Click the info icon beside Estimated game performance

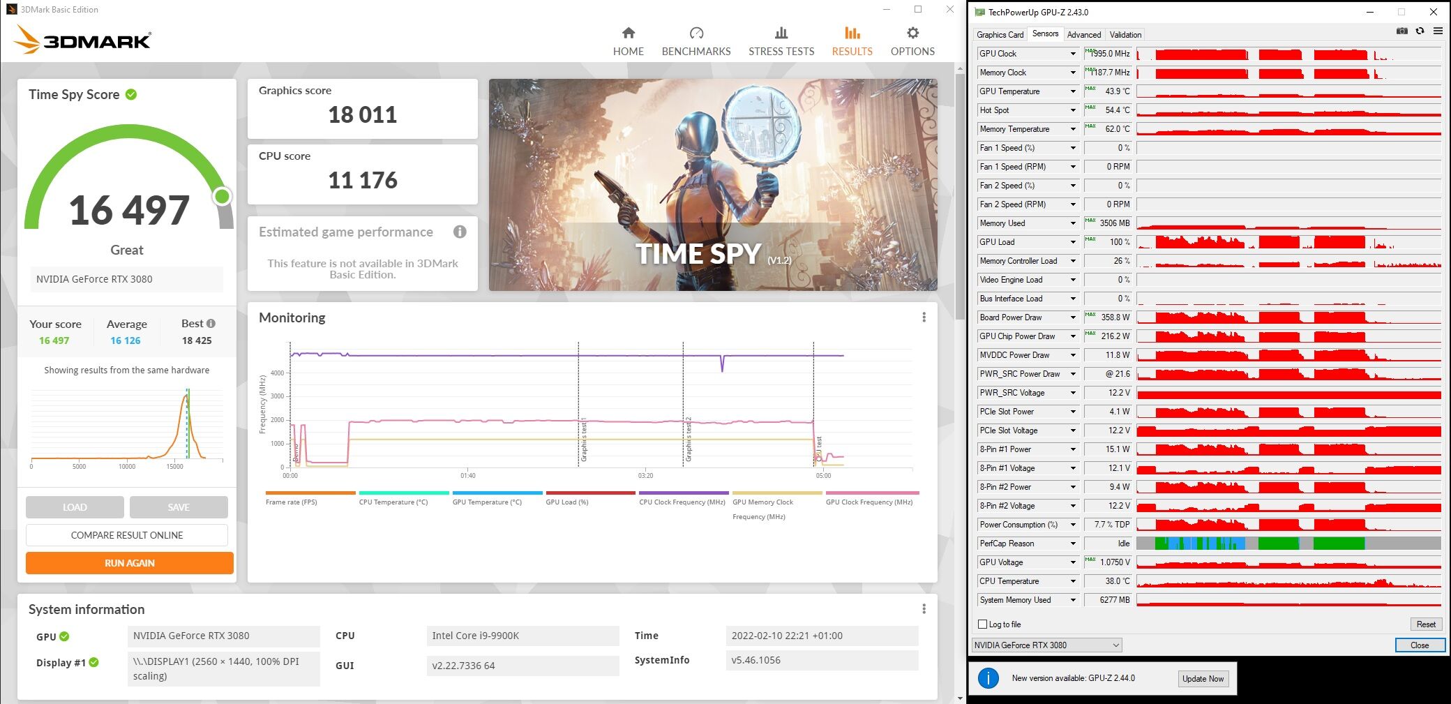click(460, 232)
